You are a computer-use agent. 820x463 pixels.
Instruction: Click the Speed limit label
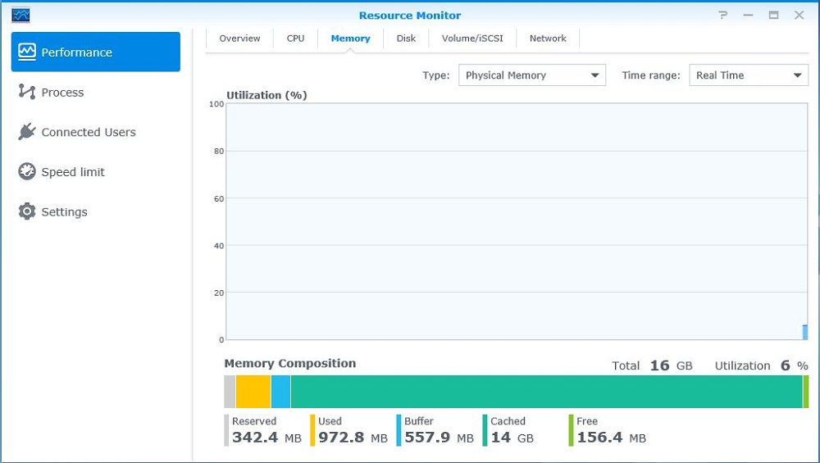73,172
